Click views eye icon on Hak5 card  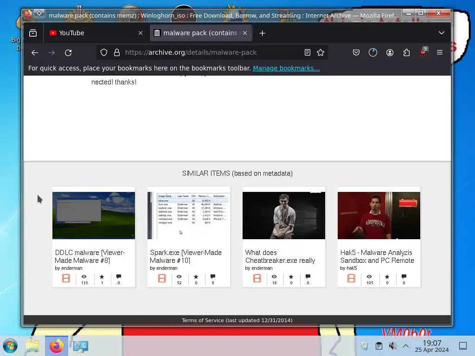369,276
